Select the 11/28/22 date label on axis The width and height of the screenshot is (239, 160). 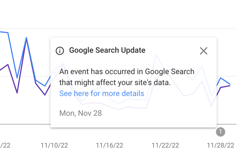point(220,145)
